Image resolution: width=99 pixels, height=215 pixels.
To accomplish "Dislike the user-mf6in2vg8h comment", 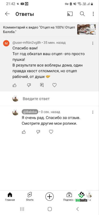I will click(29, 85).
